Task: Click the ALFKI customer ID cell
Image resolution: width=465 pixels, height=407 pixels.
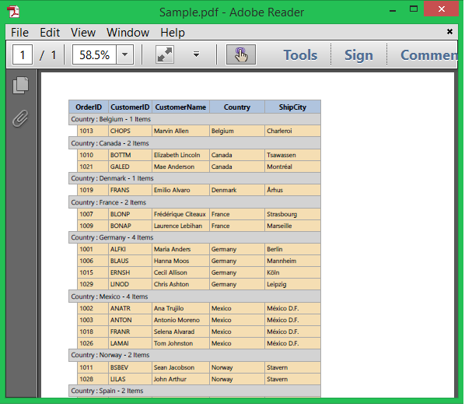Action: (130, 249)
